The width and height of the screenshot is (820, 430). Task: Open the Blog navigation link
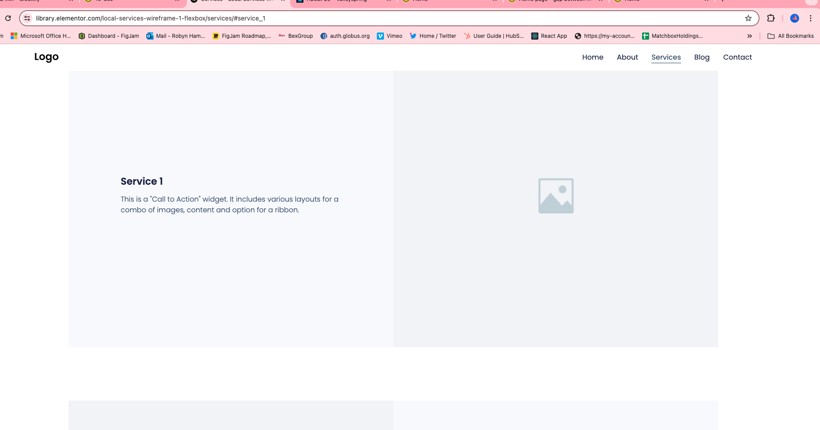coord(702,57)
